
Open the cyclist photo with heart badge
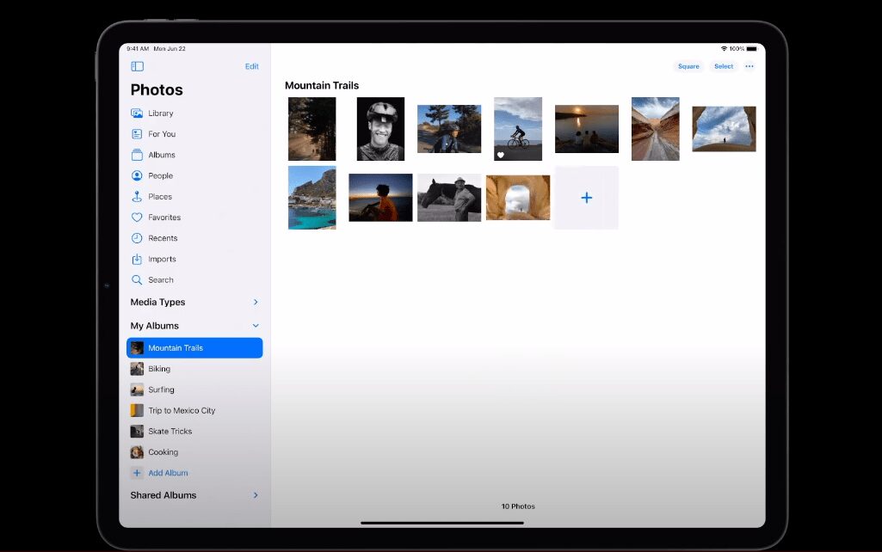518,129
